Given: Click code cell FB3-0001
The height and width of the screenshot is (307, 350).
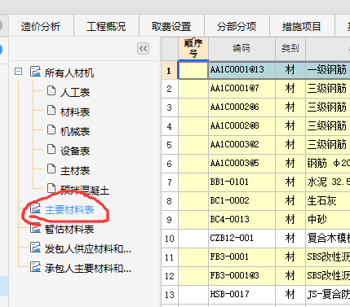Looking at the screenshot, I should click(241, 257).
